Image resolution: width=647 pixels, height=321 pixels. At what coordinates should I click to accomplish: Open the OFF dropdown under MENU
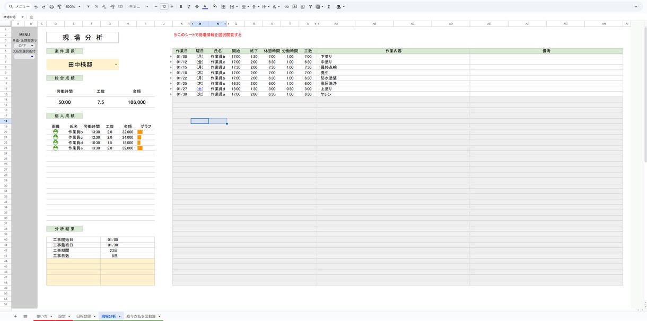(24, 46)
